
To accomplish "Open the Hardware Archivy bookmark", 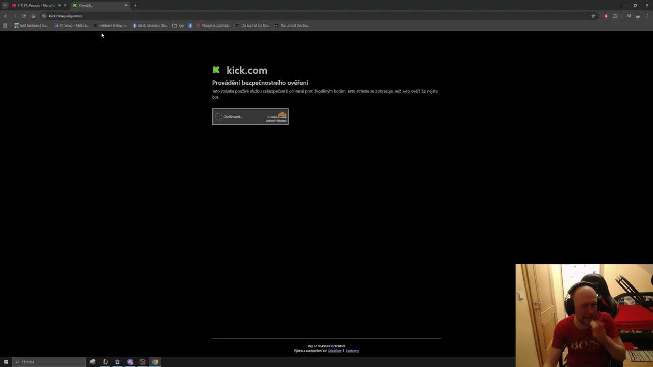I will (x=110, y=25).
